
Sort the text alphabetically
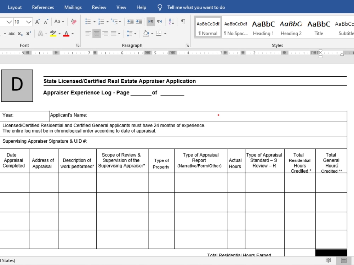170,21
